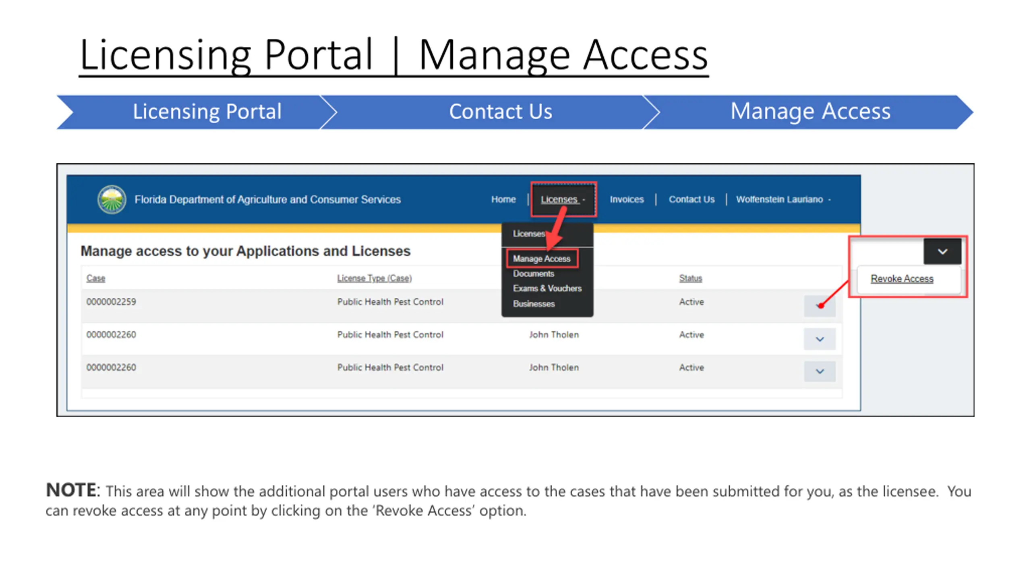Sort table by the Status column header
Image resolution: width=1031 pixels, height=580 pixels.
point(690,278)
